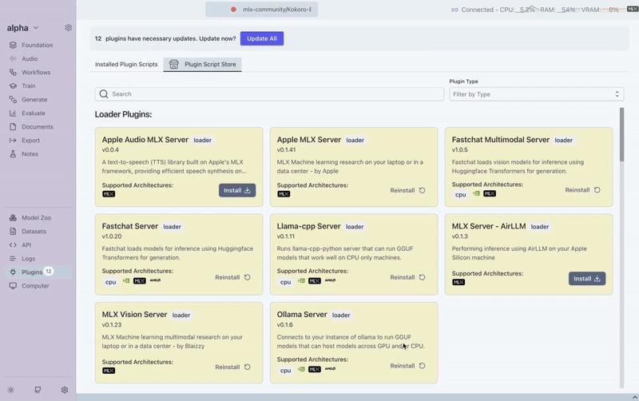Install the Apple Audio MLX Server plugin

[x=237, y=190]
